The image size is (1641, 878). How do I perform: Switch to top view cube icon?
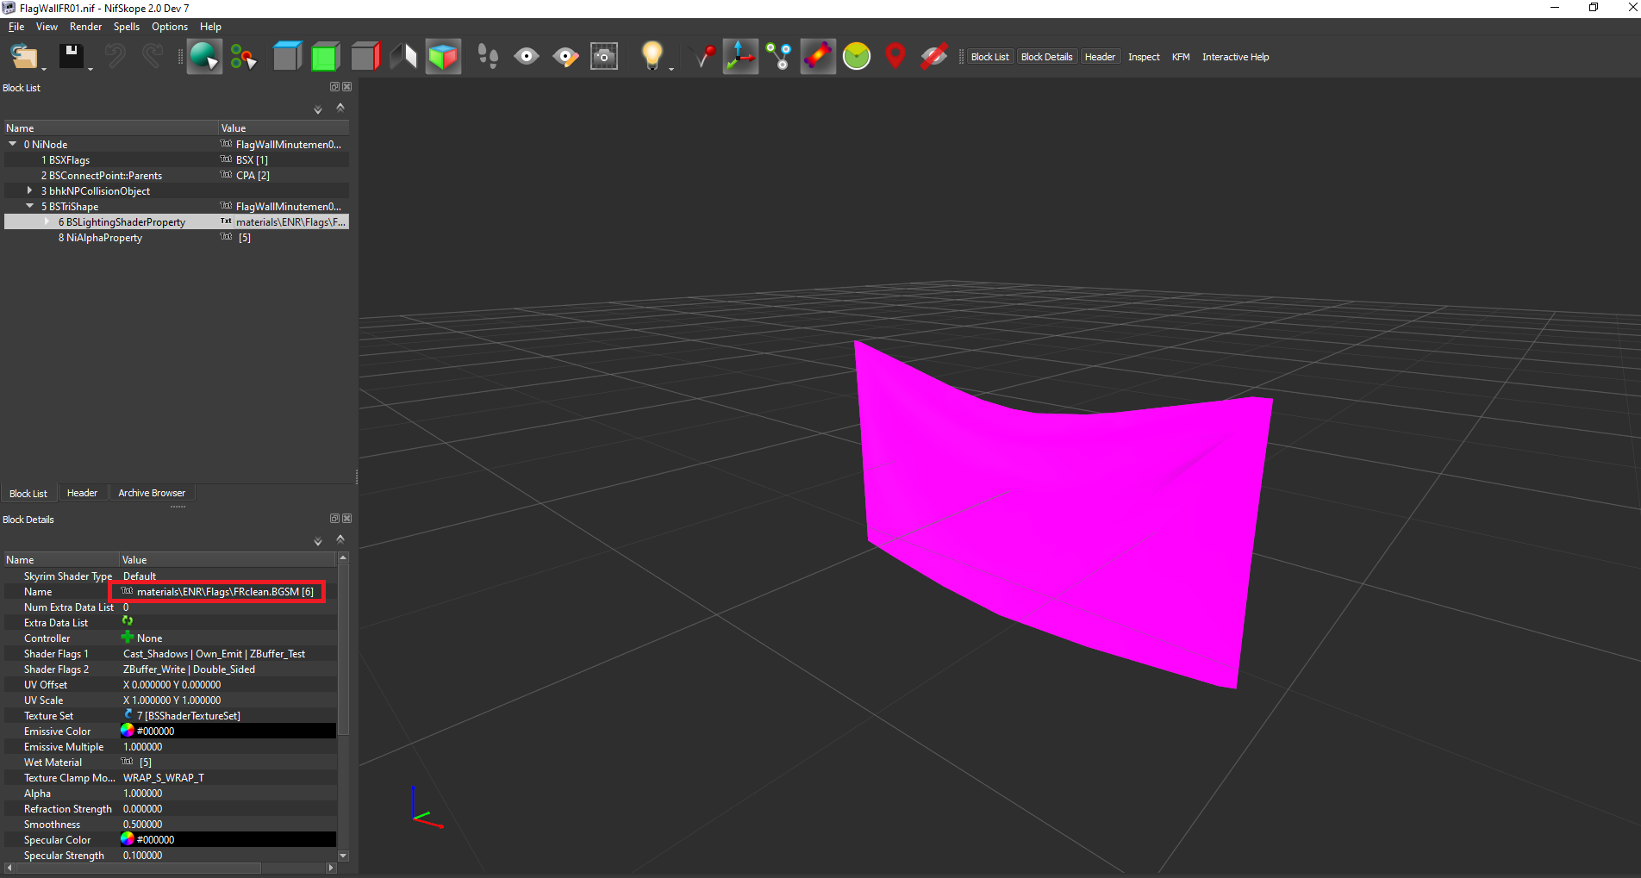287,57
